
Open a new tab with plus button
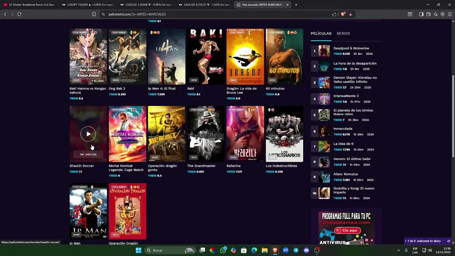(x=296, y=5)
